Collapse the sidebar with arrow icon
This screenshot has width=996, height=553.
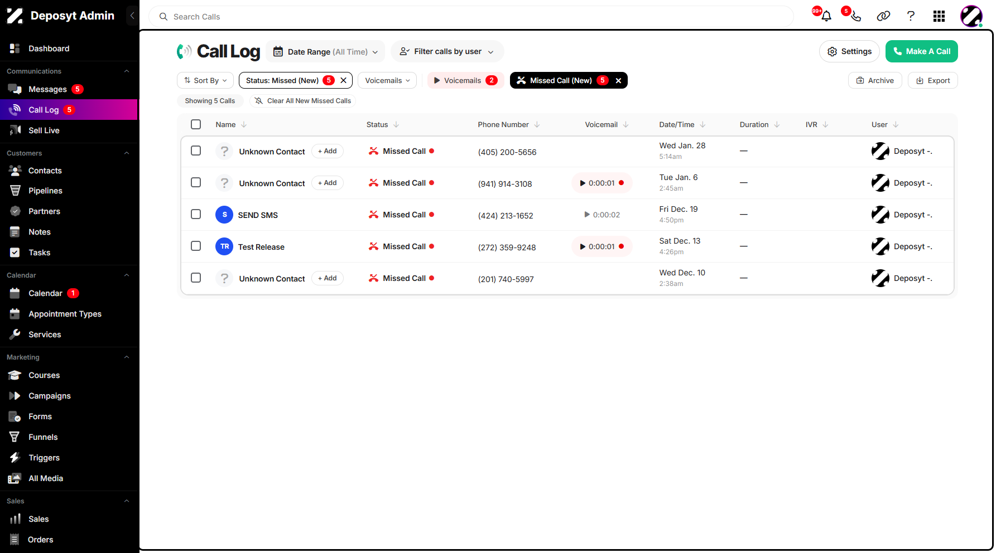point(132,16)
